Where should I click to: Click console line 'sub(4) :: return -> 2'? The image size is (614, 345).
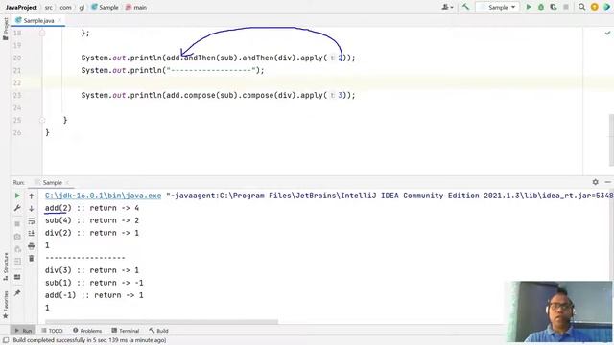[x=92, y=220]
